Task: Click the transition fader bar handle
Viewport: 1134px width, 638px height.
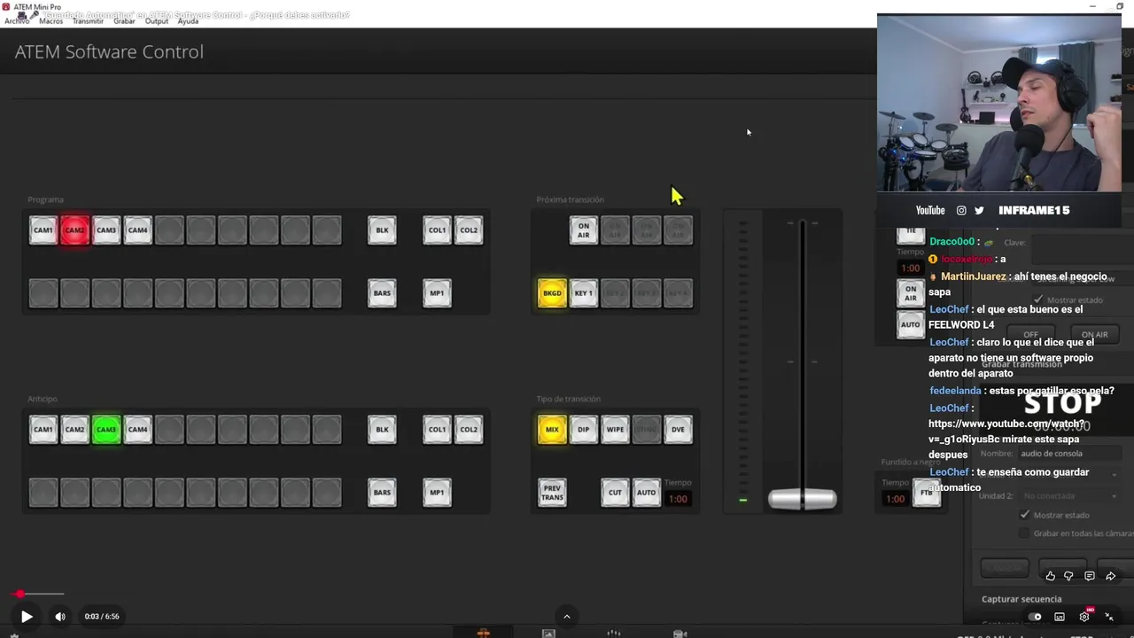Action: point(802,500)
